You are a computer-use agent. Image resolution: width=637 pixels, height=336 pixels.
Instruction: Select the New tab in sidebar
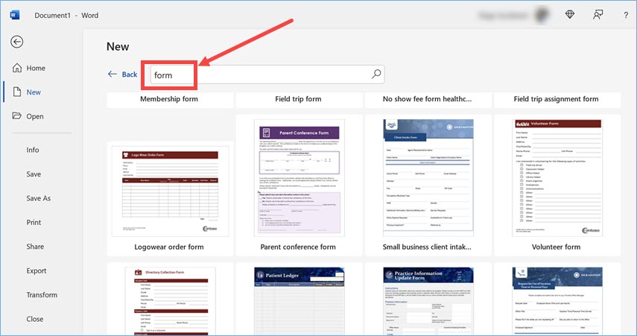click(x=34, y=92)
